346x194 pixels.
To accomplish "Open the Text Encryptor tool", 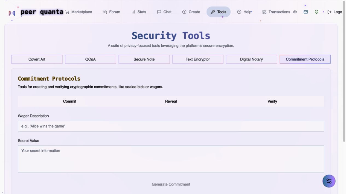I will 198,59.
